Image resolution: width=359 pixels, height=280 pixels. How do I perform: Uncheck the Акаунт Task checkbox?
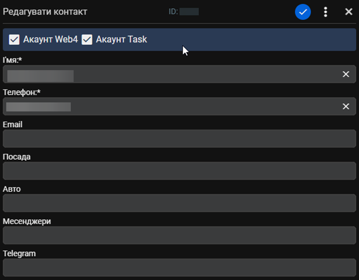click(x=87, y=40)
